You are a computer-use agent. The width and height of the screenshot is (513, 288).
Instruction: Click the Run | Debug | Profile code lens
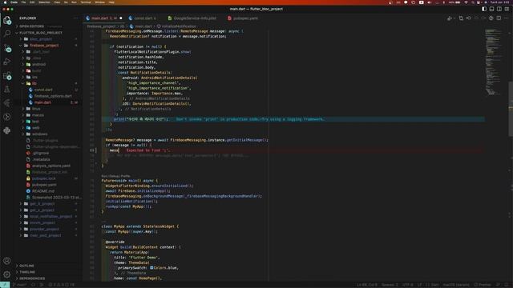coord(115,176)
